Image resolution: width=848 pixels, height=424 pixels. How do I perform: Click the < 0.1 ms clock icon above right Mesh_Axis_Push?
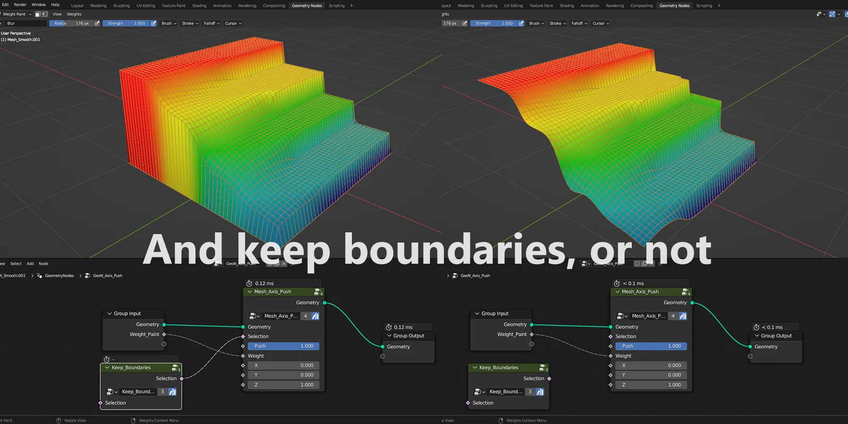pos(617,284)
